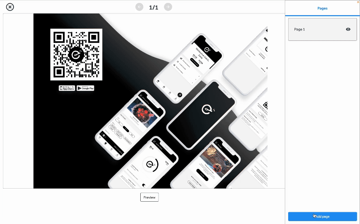The width and height of the screenshot is (360, 224).
Task: Click the black phone with logo
Action: point(202,115)
